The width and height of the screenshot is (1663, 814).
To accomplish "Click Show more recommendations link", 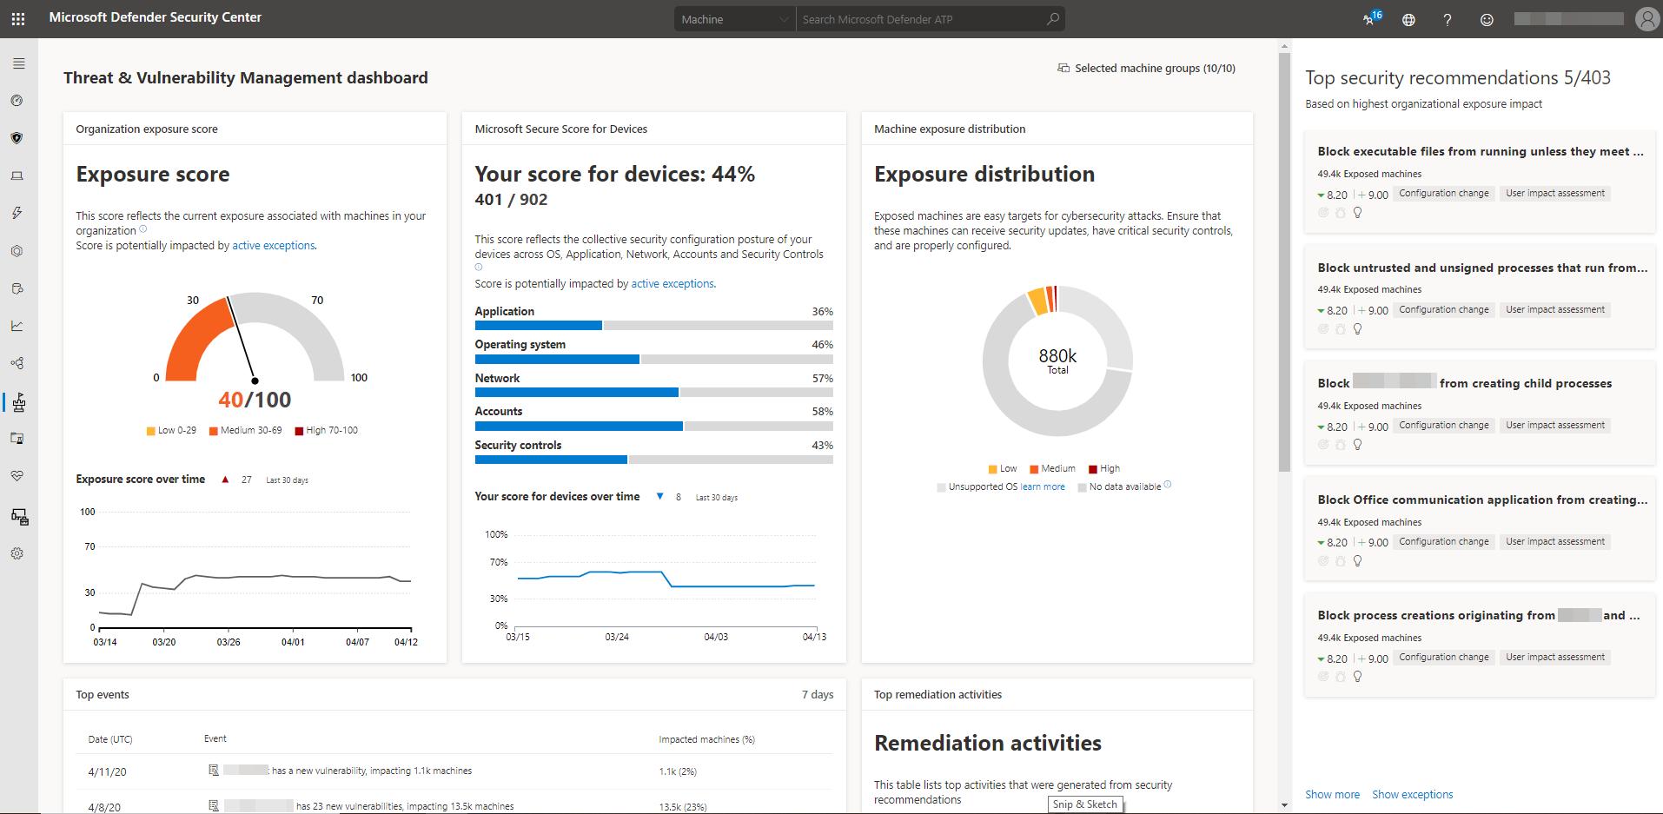I will pos(1332,795).
